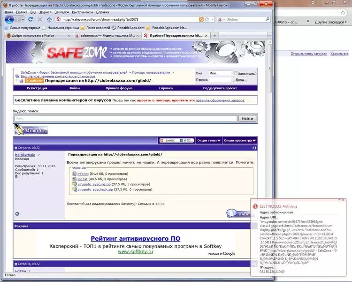
Task: Click the Найти search button
Action: pyautogui.click(x=247, y=118)
